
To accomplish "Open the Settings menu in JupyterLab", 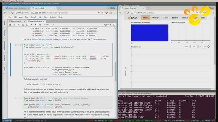I will [x=53, y=17].
